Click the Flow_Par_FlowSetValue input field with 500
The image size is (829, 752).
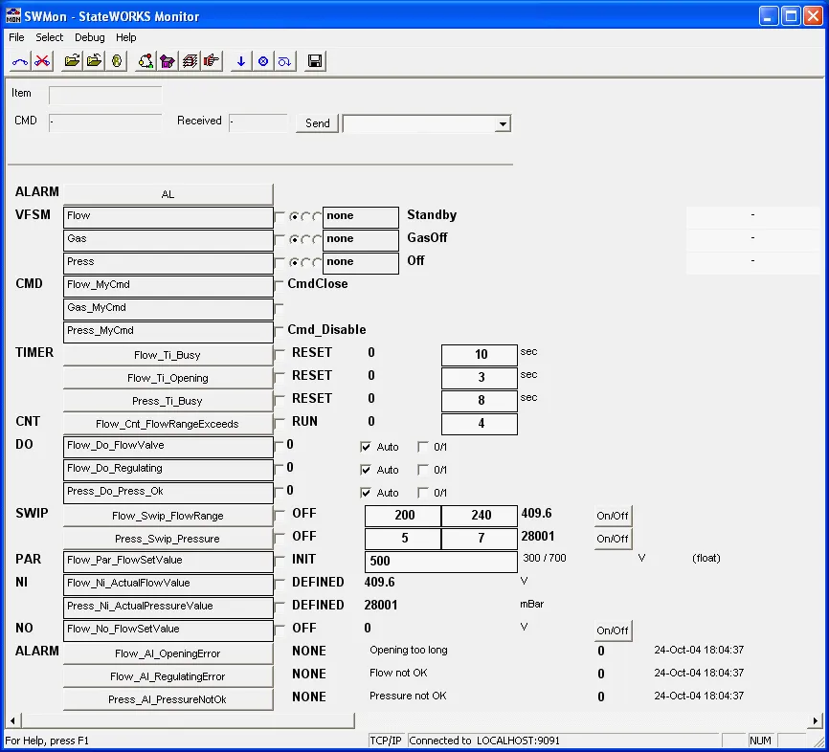tap(440, 562)
